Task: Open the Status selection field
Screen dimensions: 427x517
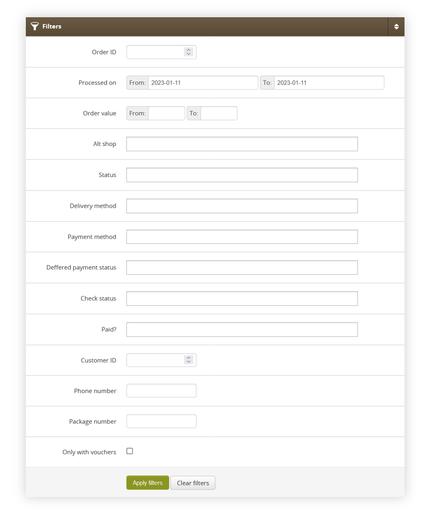Action: 242,175
